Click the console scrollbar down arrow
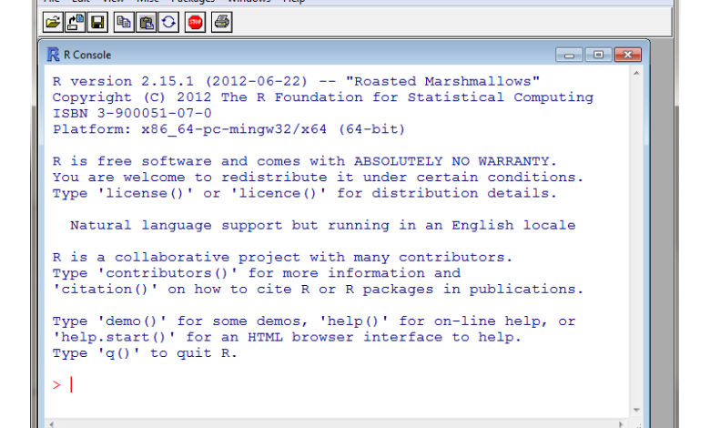Image resolution: width=710 pixels, height=428 pixels. pyautogui.click(x=636, y=410)
